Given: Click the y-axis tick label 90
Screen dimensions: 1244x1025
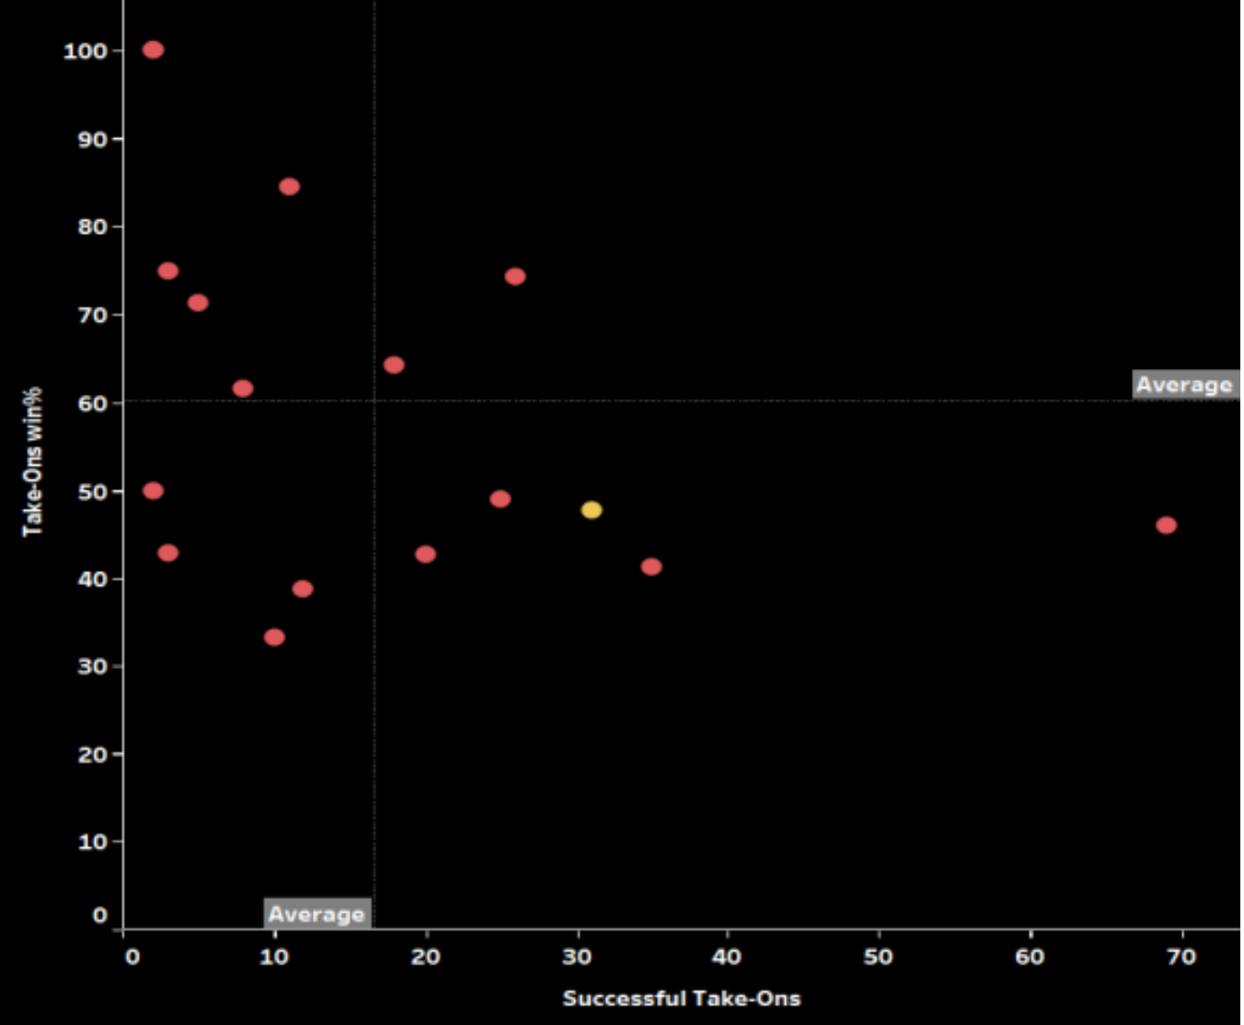Looking at the screenshot, I should tap(93, 140).
